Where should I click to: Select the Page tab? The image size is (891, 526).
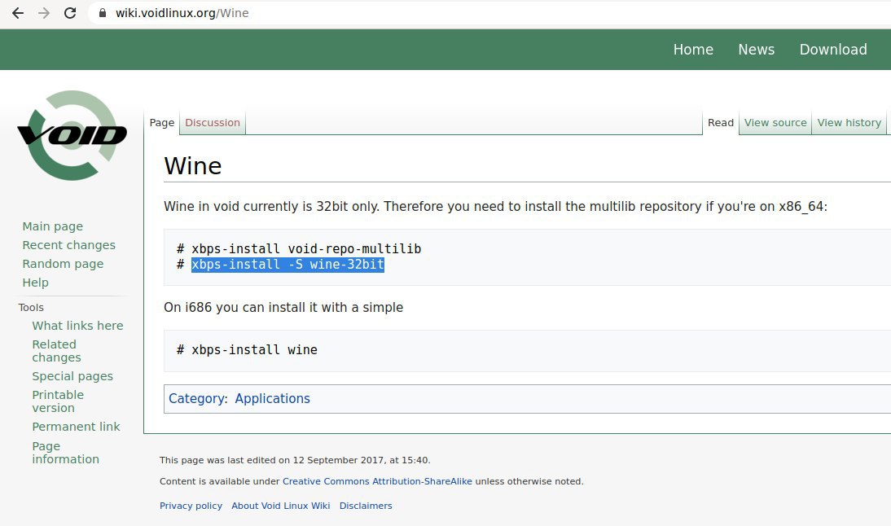(x=162, y=123)
